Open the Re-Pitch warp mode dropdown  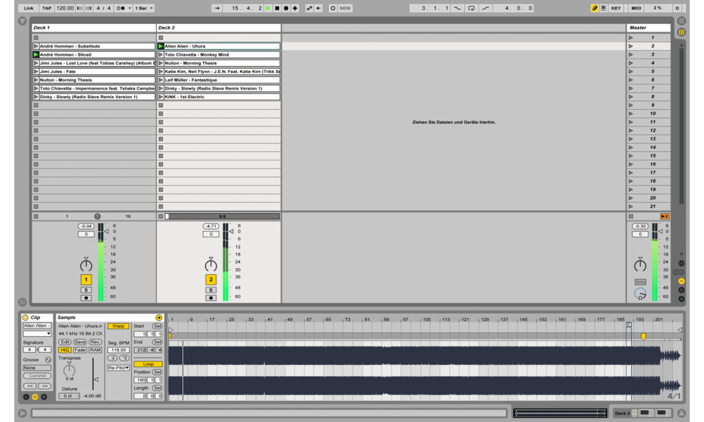pyautogui.click(x=118, y=368)
